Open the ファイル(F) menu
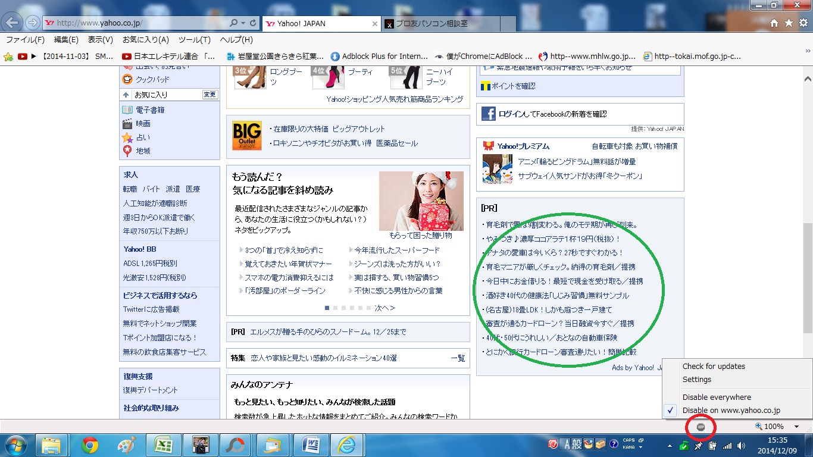The image size is (813, 457). (25, 40)
